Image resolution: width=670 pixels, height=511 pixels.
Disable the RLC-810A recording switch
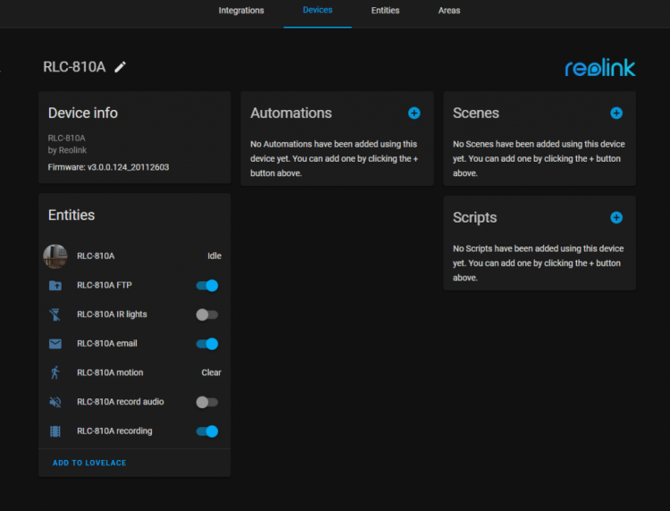coord(207,431)
